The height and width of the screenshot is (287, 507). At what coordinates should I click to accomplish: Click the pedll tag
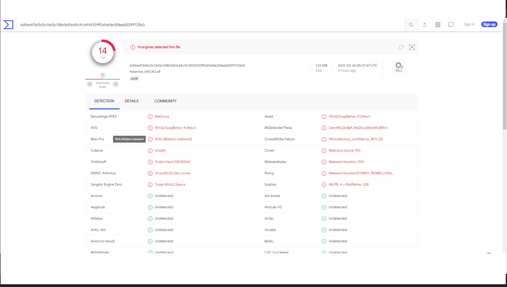point(135,79)
